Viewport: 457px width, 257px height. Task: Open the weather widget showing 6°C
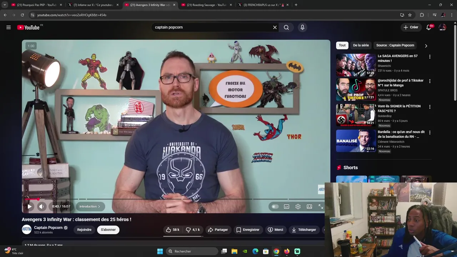point(14,251)
